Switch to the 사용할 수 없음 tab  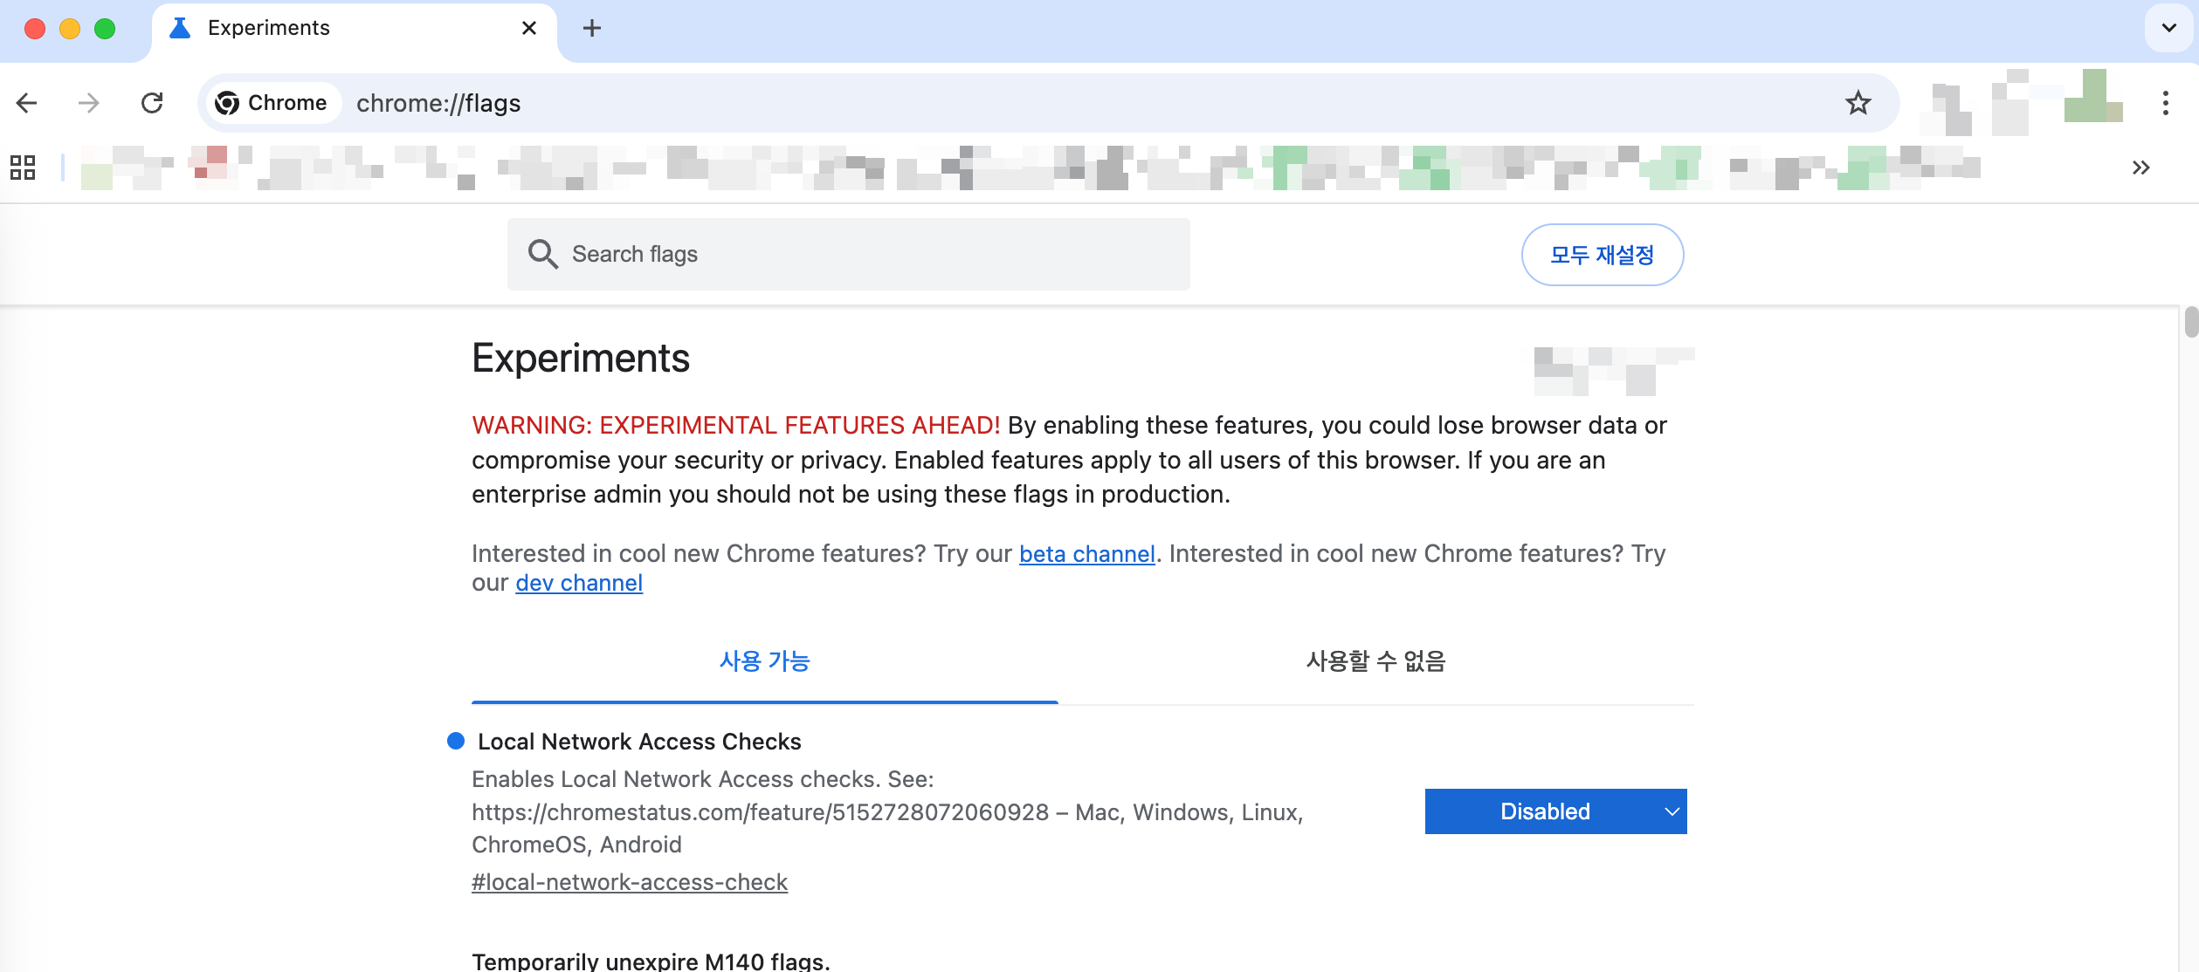click(x=1375, y=661)
